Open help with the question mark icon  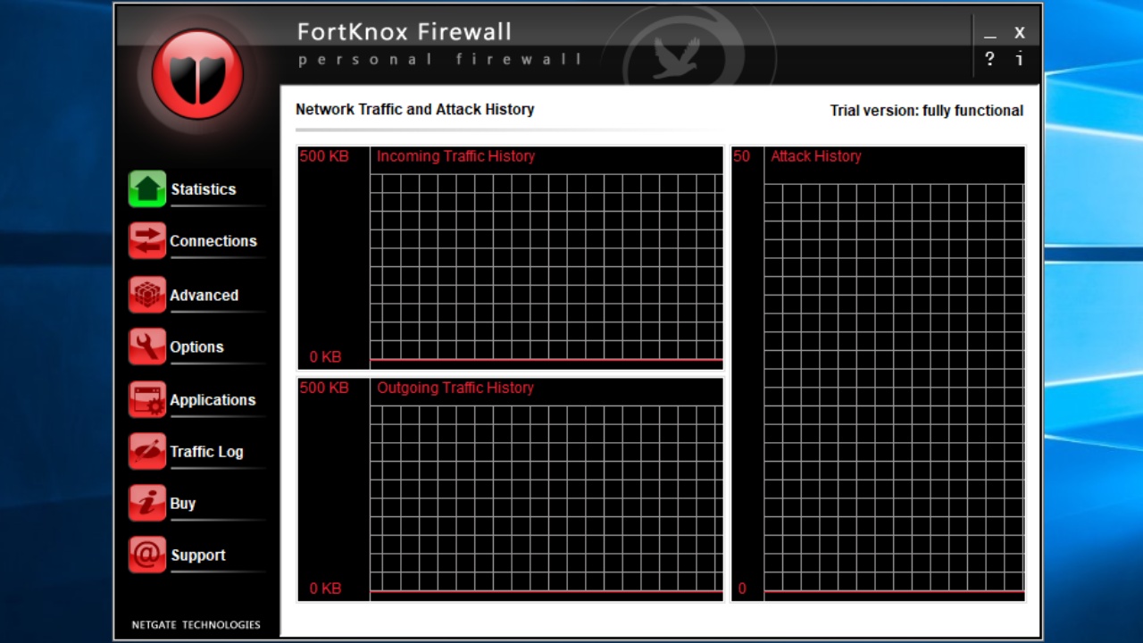[989, 59]
